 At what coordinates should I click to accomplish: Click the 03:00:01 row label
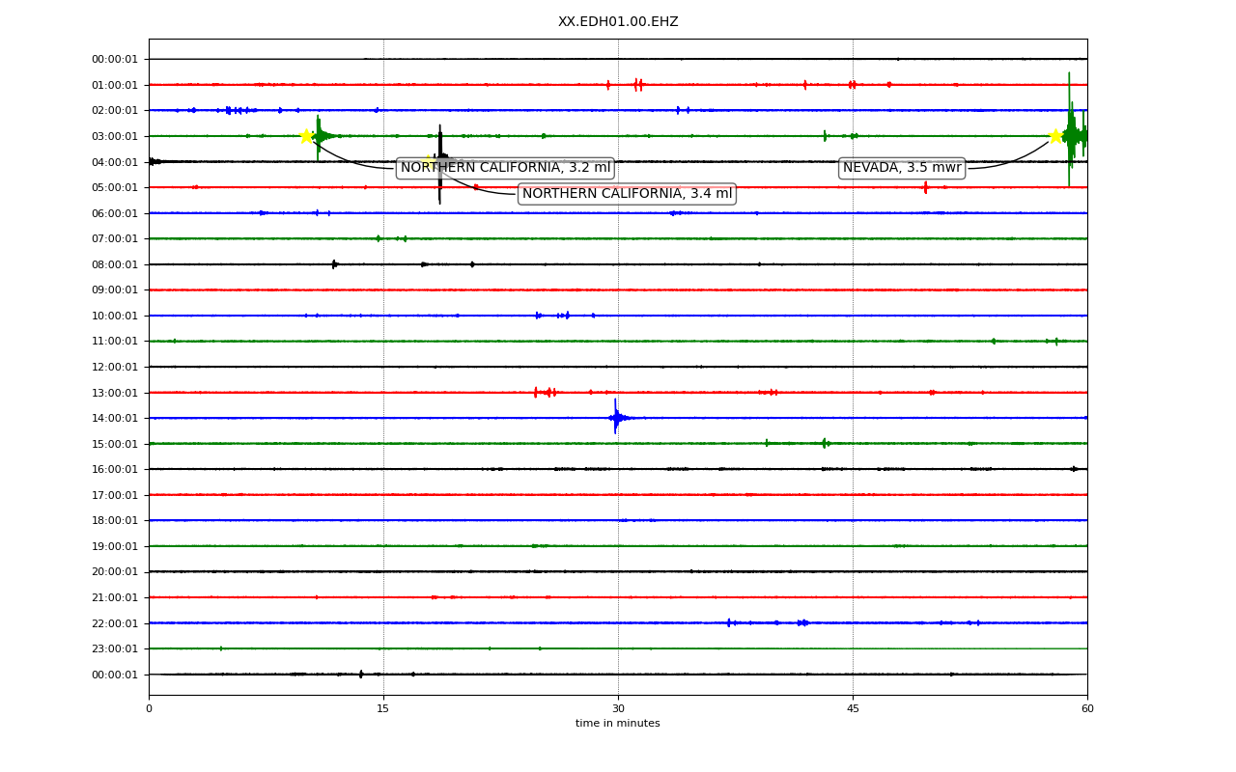[115, 136]
